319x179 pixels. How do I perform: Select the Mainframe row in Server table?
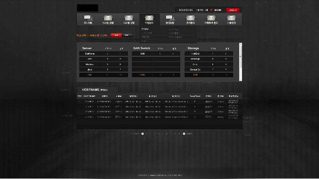(x=103, y=54)
